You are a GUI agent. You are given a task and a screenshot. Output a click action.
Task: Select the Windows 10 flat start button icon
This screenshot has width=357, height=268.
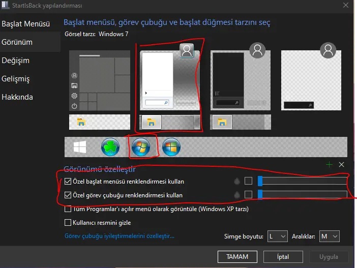click(x=80, y=147)
